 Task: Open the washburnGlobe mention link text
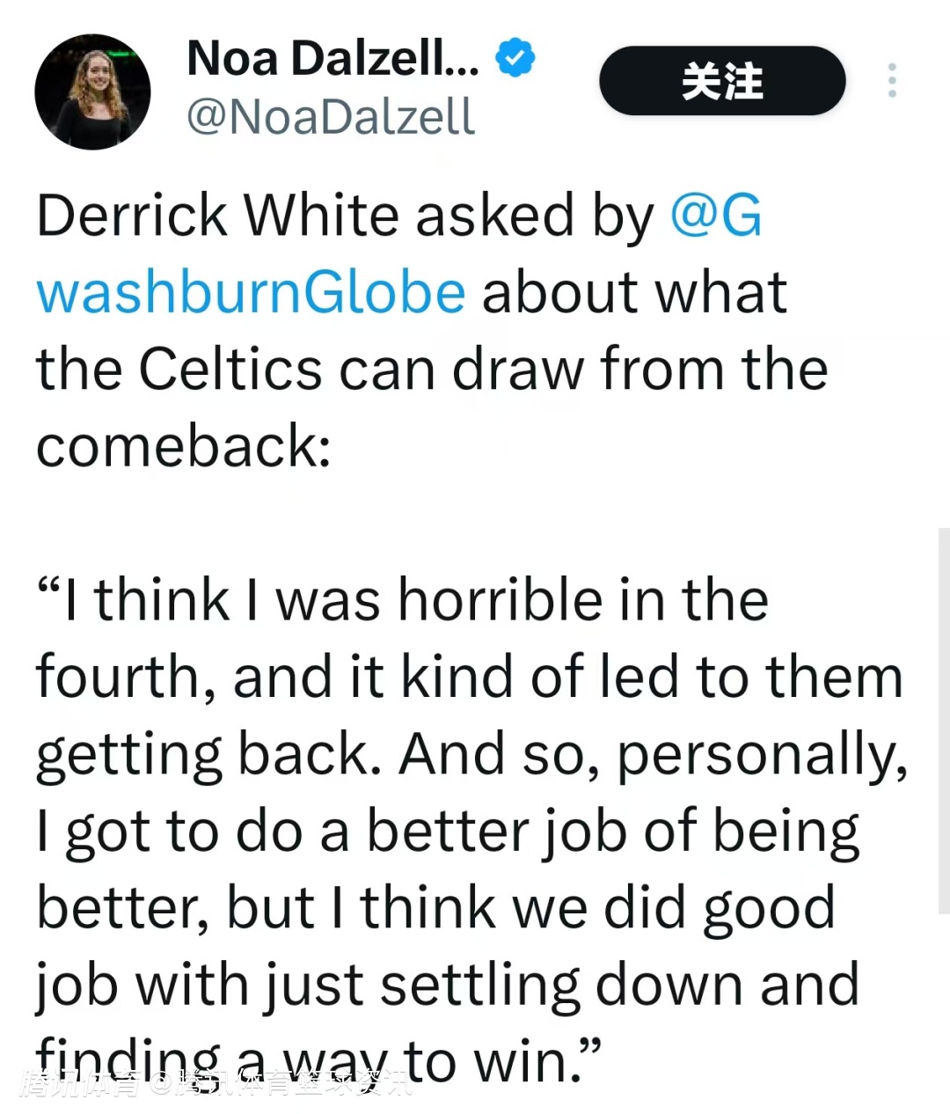coord(251,293)
